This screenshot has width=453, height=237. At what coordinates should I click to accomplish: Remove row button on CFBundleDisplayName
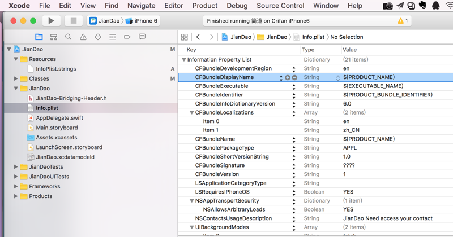tap(294, 77)
